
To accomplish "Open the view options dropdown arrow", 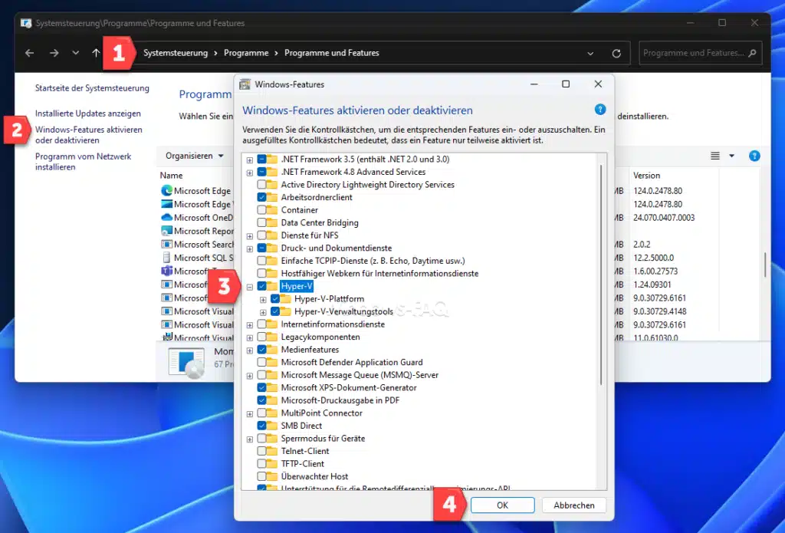I will (x=731, y=156).
